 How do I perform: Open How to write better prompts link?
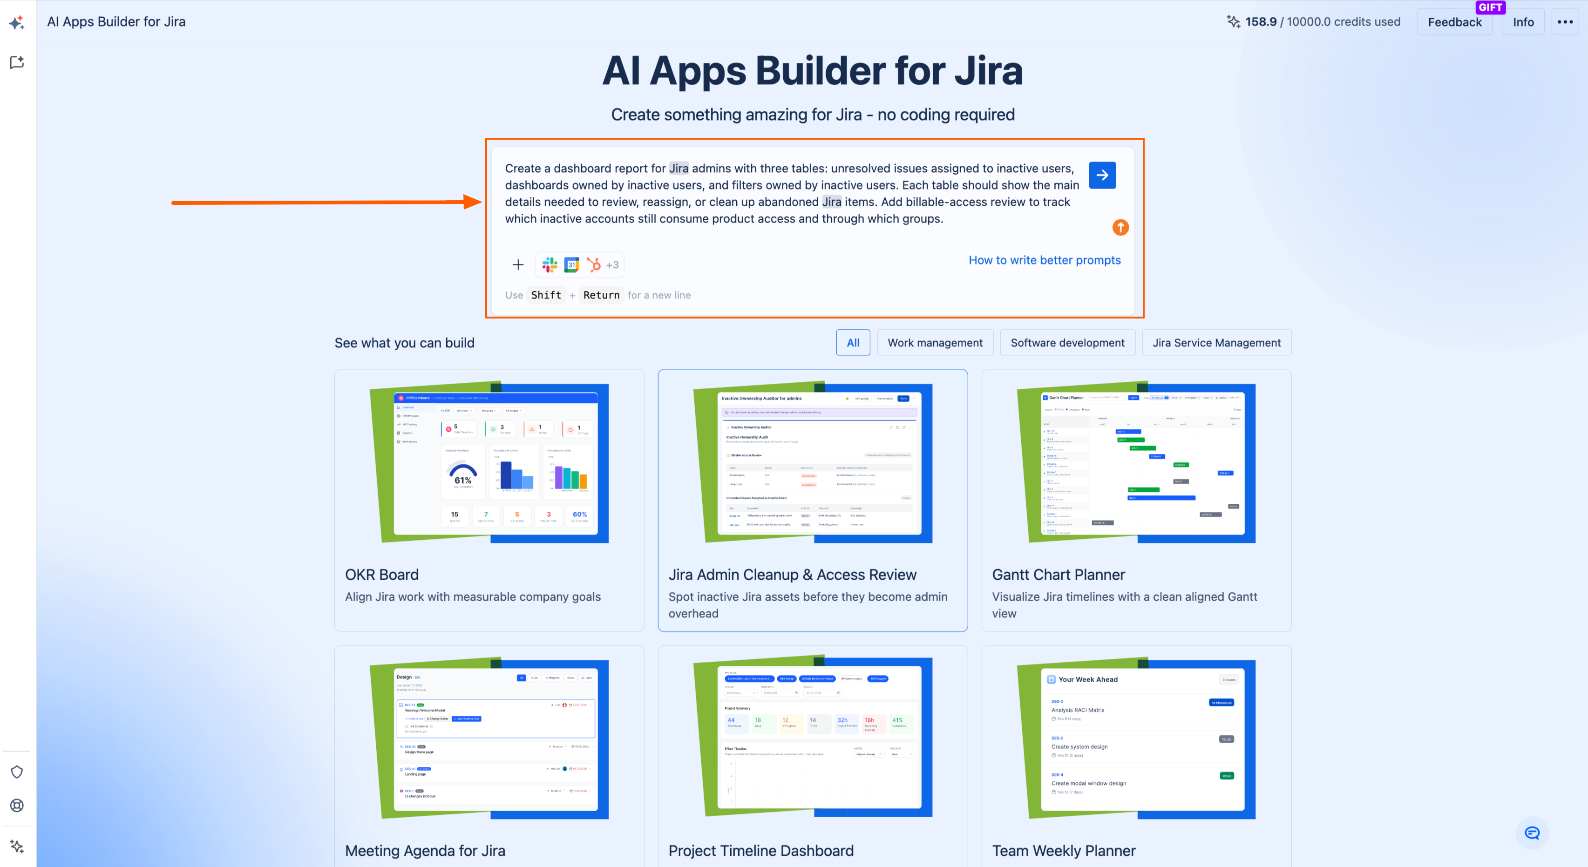pyautogui.click(x=1045, y=260)
